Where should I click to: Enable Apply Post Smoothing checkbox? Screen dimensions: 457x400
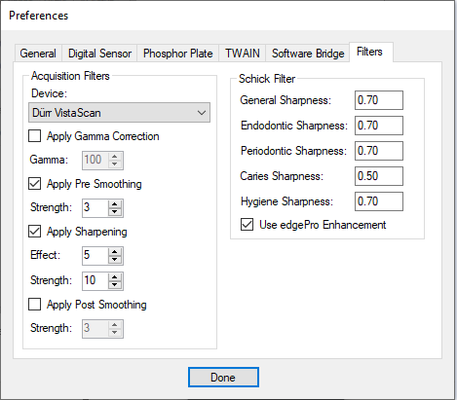pyautogui.click(x=34, y=305)
